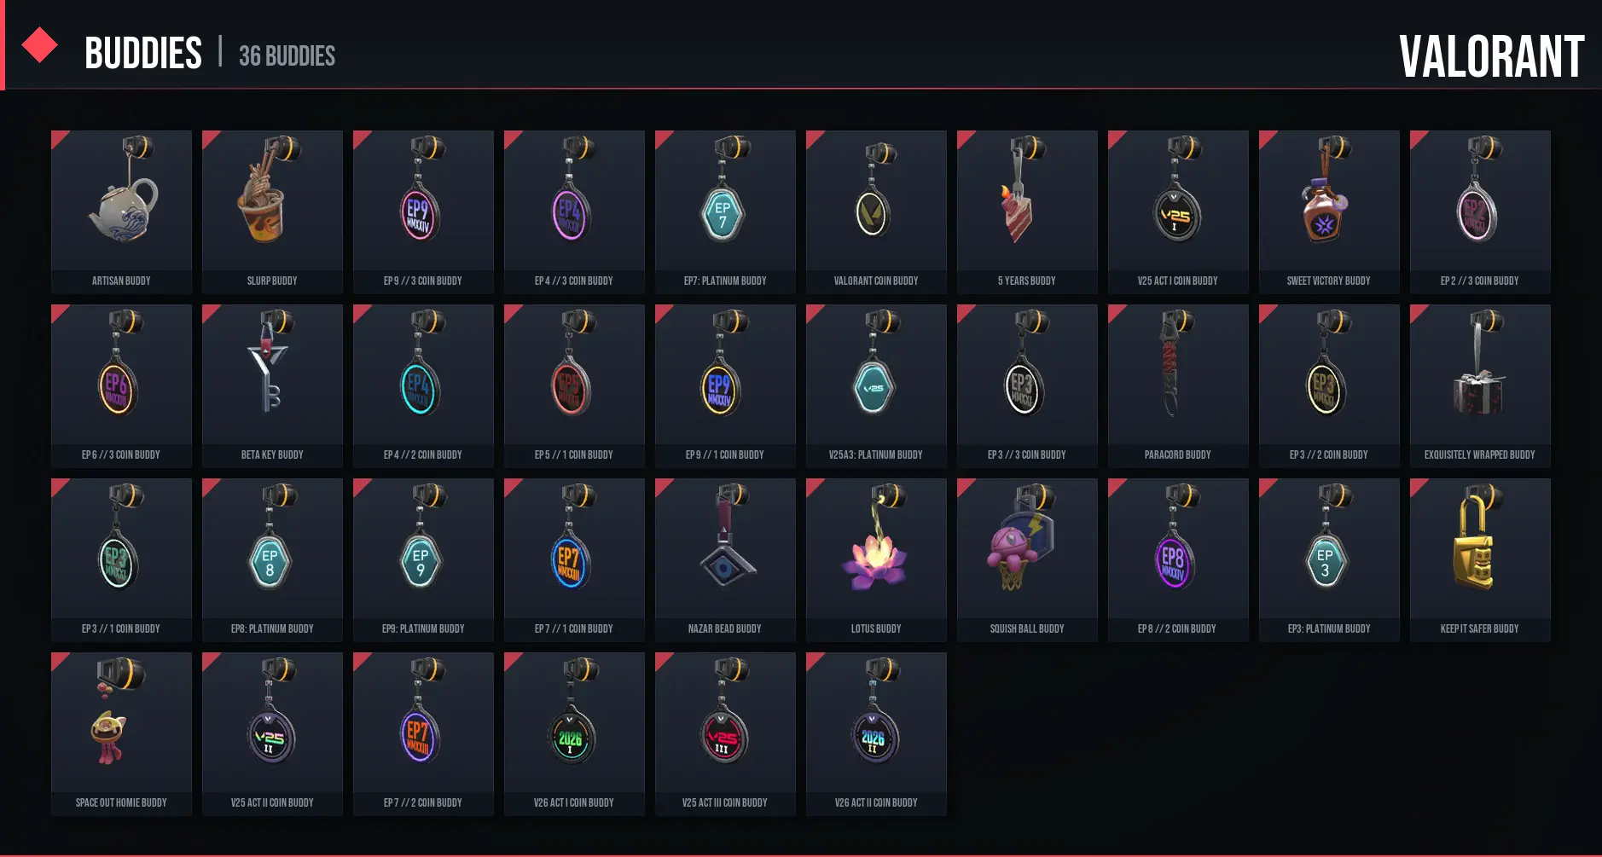Select the V25 Act I Coin Buddy
Screen dimensions: 1602x857
[1178, 211]
